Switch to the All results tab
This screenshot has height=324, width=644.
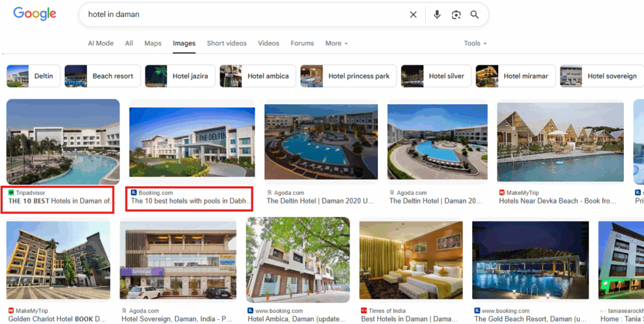click(129, 43)
